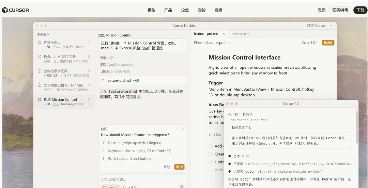Select the 构建落地页 task row
The image size is (368, 188).
coord(64,44)
